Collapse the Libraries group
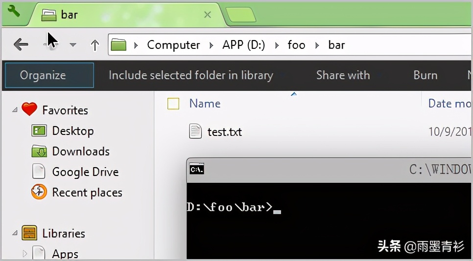The image size is (473, 261). click(x=15, y=233)
